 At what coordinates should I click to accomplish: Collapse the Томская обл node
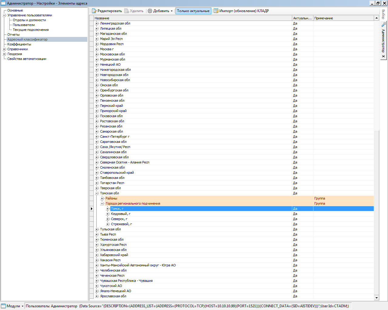click(x=97, y=193)
